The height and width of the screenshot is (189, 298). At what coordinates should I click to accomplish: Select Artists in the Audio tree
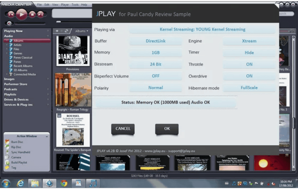[x=17, y=45]
